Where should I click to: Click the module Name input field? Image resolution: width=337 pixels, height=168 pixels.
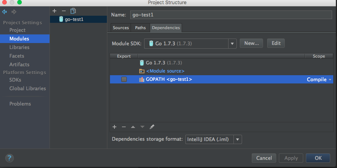pos(231,15)
